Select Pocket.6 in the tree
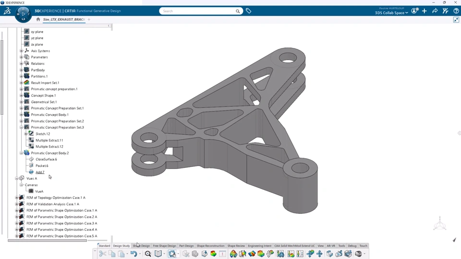461x259 pixels. (42, 165)
